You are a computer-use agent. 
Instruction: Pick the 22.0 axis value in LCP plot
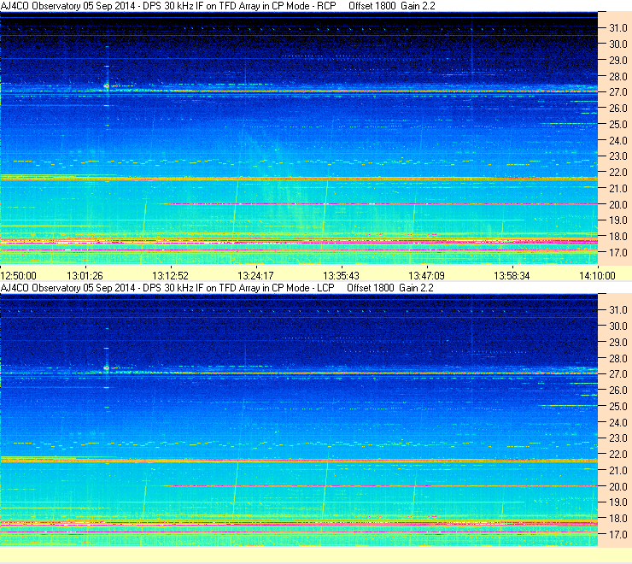coord(618,455)
